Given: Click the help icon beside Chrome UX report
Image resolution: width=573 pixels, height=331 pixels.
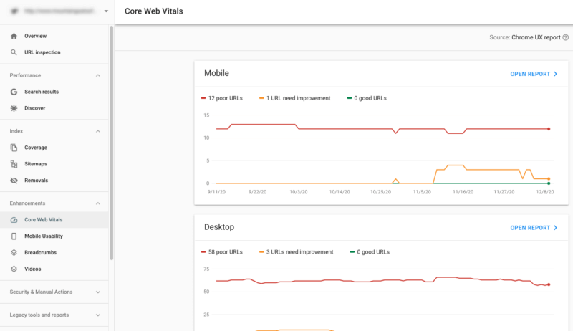Looking at the screenshot, I should (565, 37).
